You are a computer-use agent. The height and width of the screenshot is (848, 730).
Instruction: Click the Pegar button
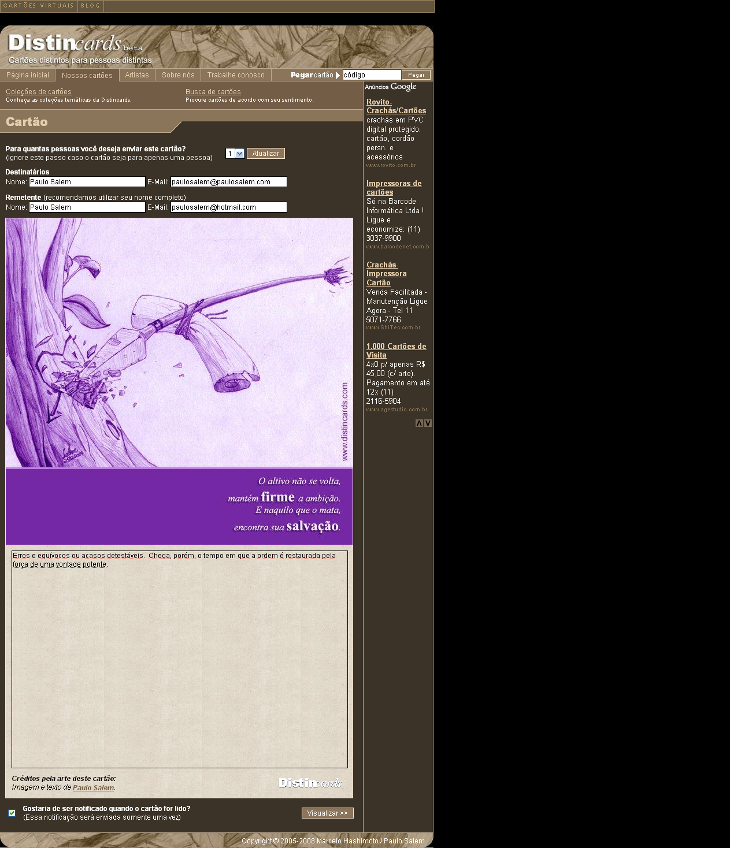click(x=416, y=75)
